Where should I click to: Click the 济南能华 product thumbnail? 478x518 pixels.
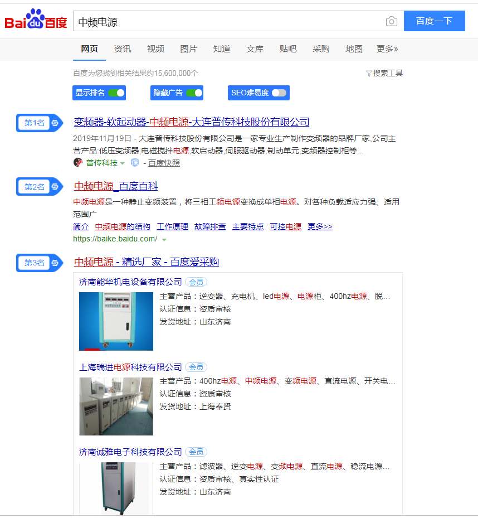tap(116, 321)
